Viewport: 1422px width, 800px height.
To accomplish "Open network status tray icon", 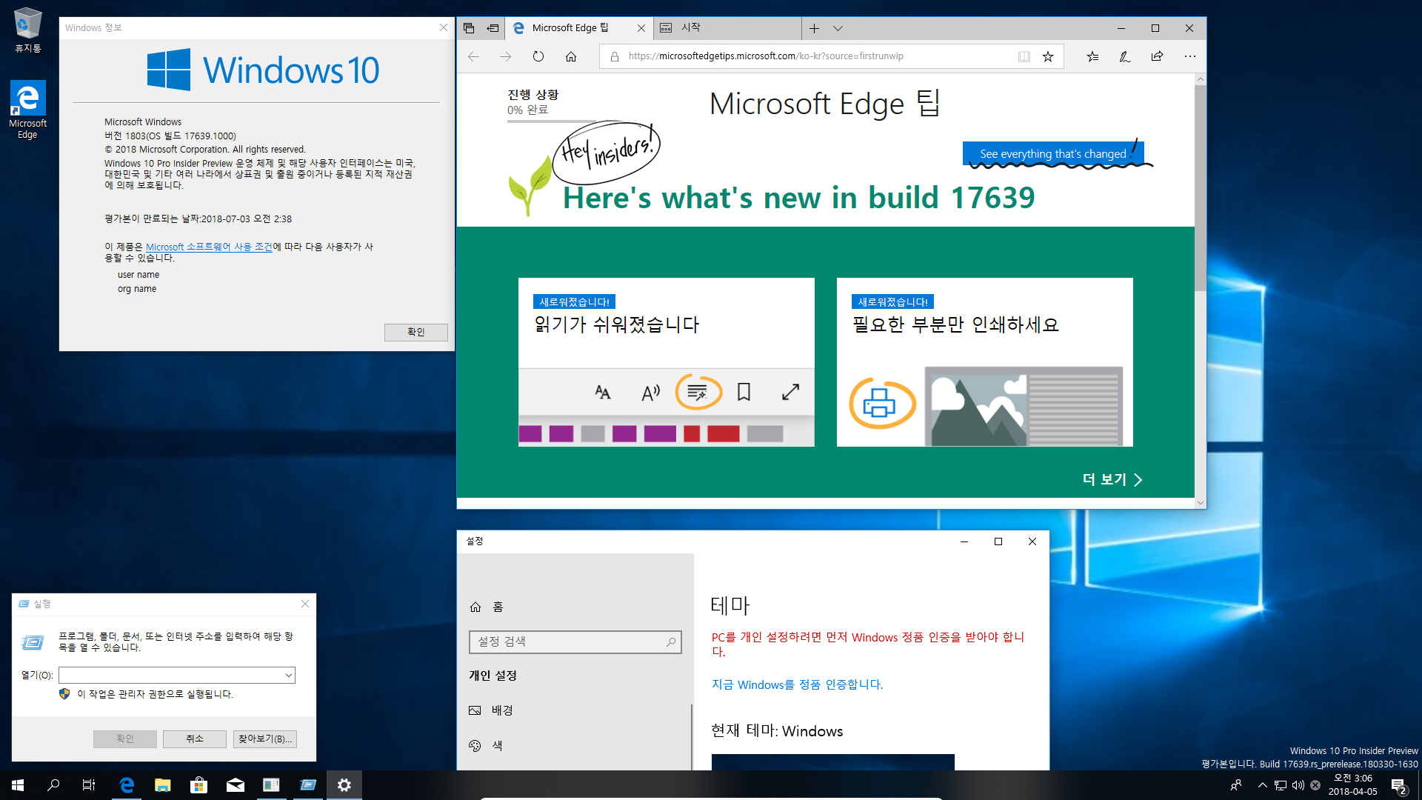I will tap(1280, 785).
